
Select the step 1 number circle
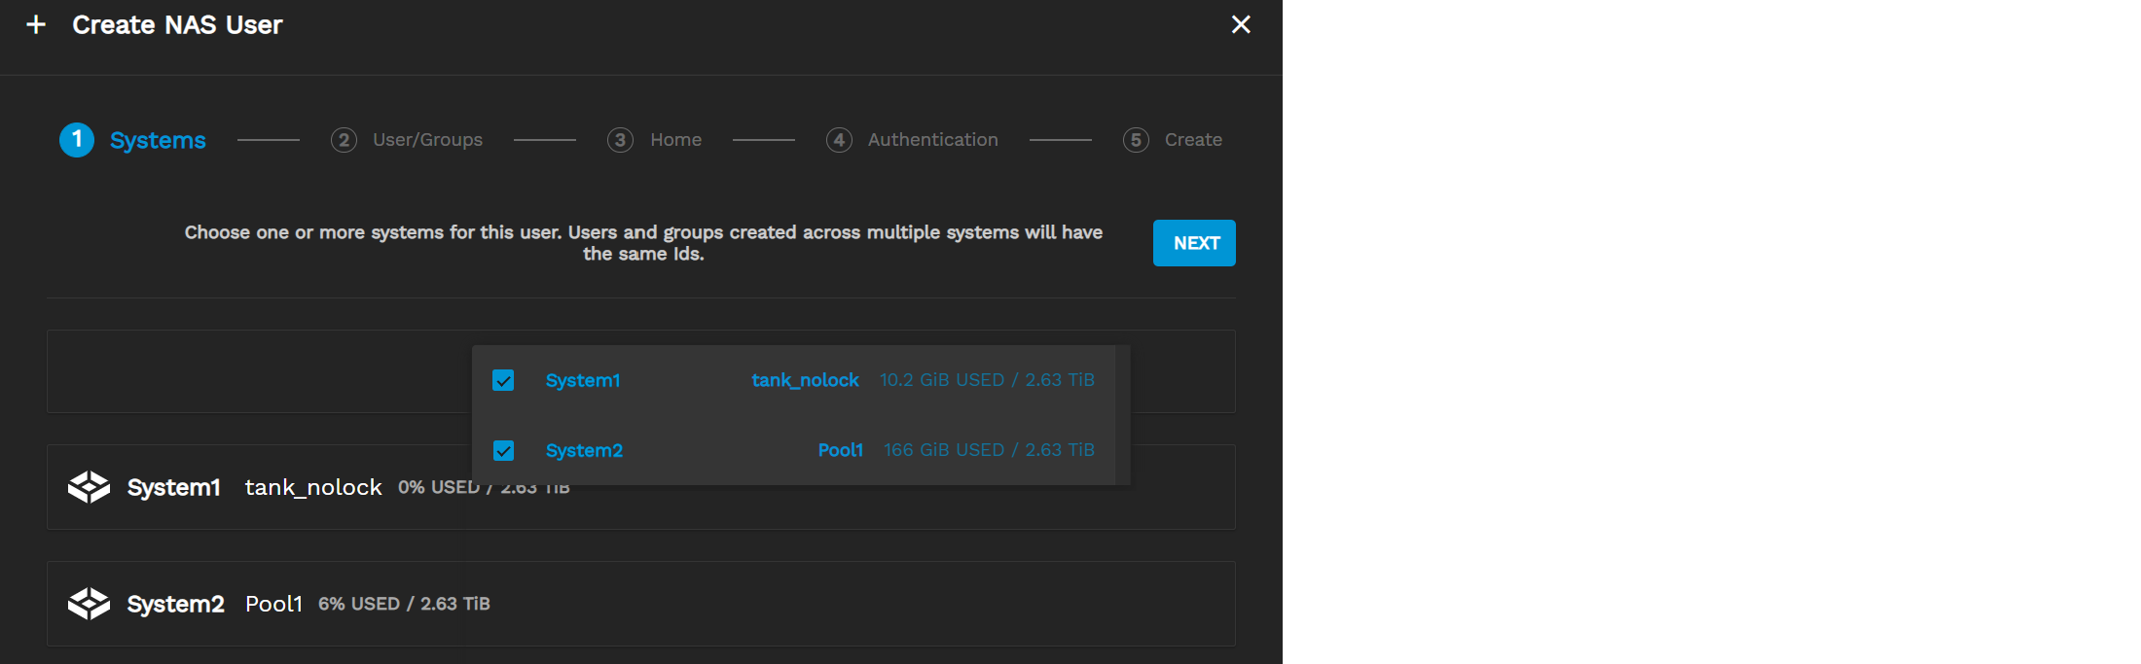(77, 140)
